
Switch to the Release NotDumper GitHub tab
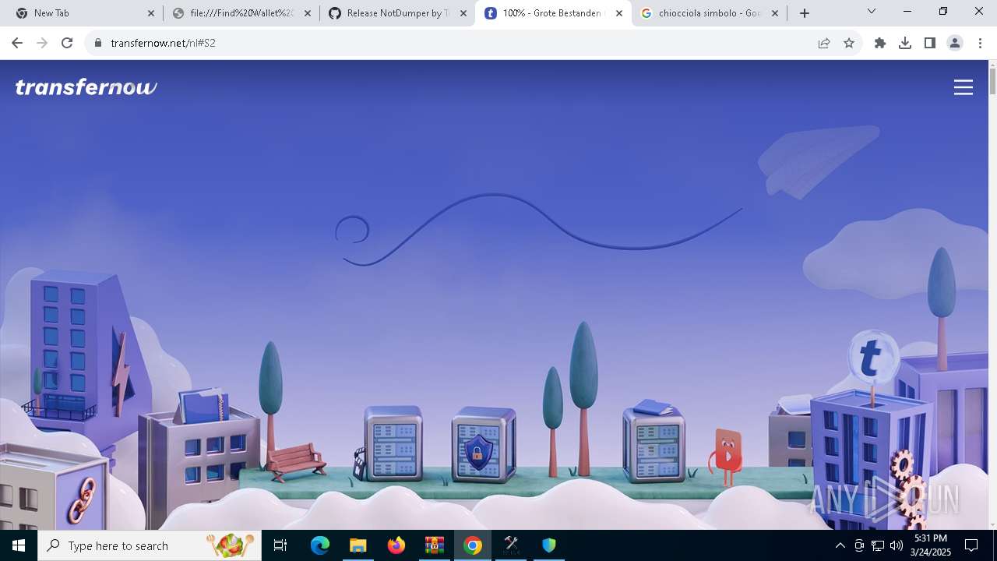[396, 13]
